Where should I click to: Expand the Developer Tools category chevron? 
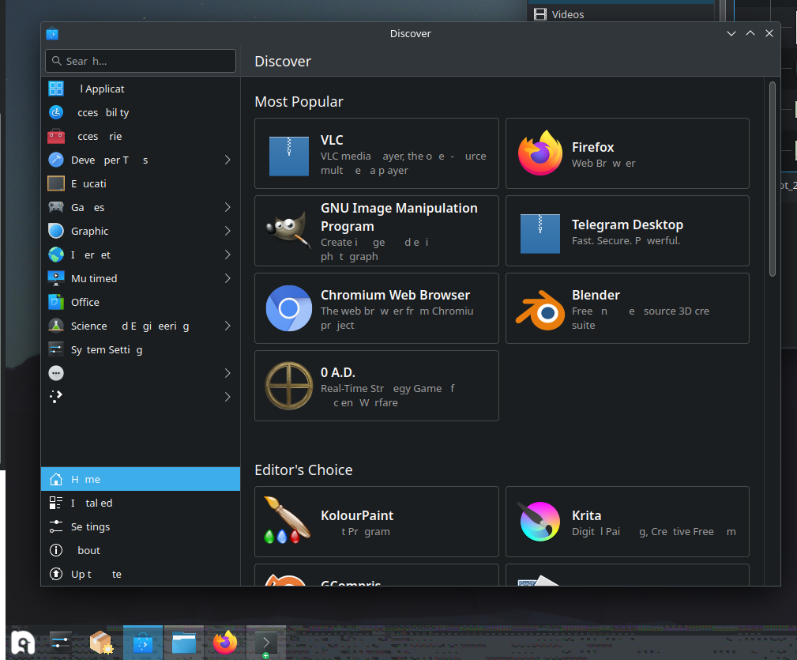[227, 160]
